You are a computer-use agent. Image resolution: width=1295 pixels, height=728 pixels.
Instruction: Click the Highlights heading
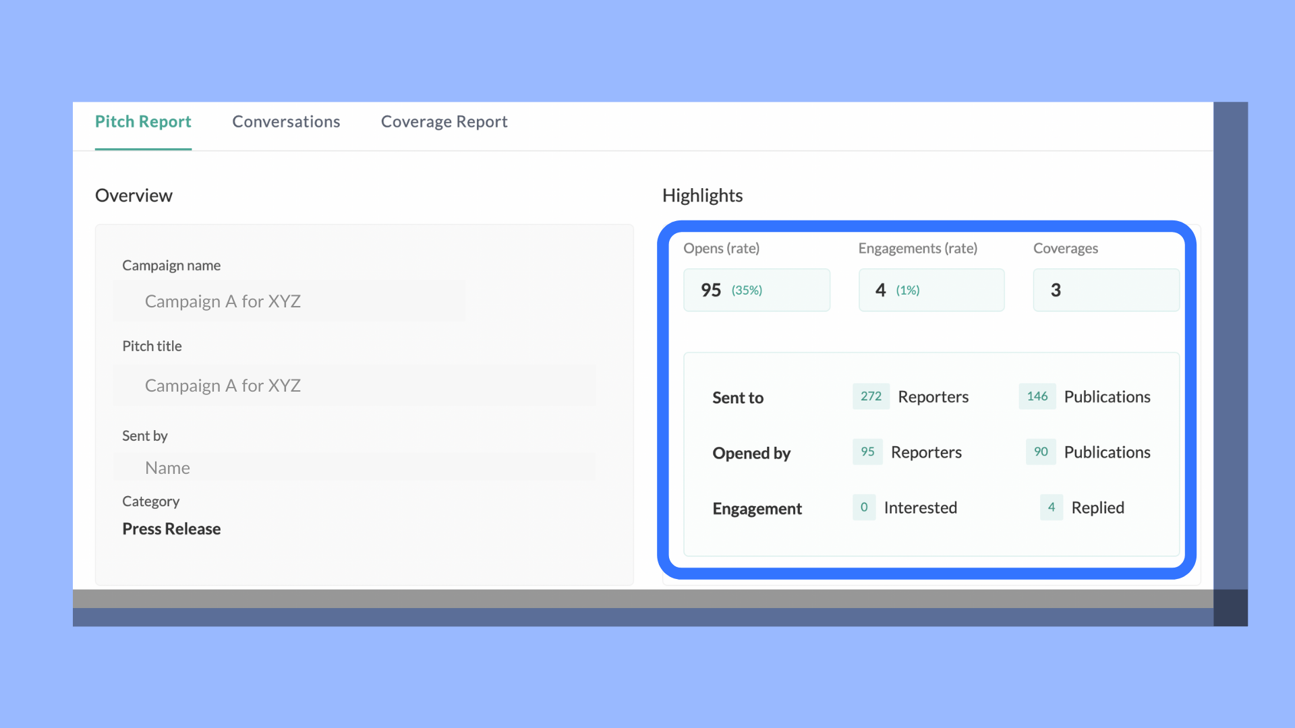[x=702, y=195]
